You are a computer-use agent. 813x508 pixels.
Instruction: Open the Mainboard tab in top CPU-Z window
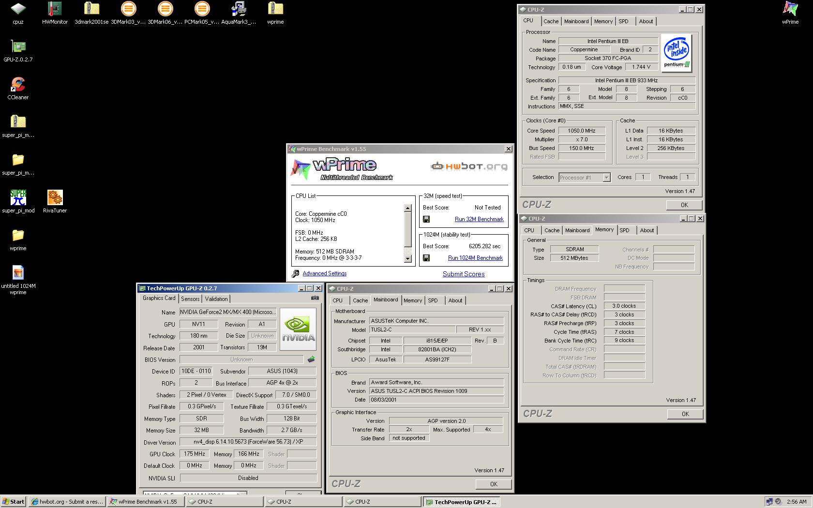576,21
